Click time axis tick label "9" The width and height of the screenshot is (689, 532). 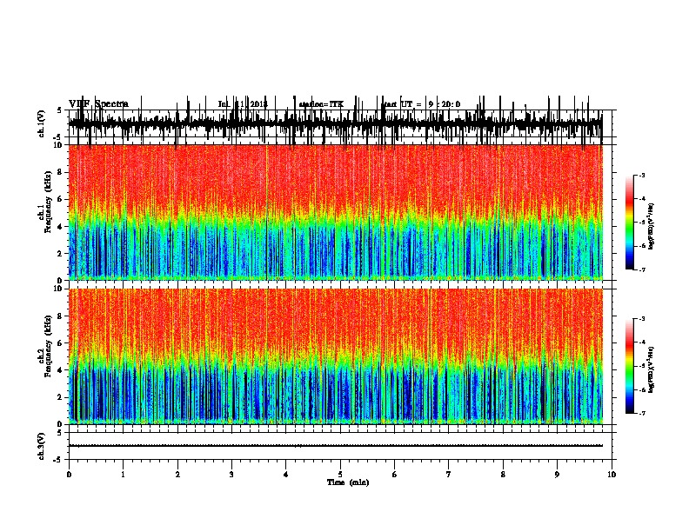557,474
